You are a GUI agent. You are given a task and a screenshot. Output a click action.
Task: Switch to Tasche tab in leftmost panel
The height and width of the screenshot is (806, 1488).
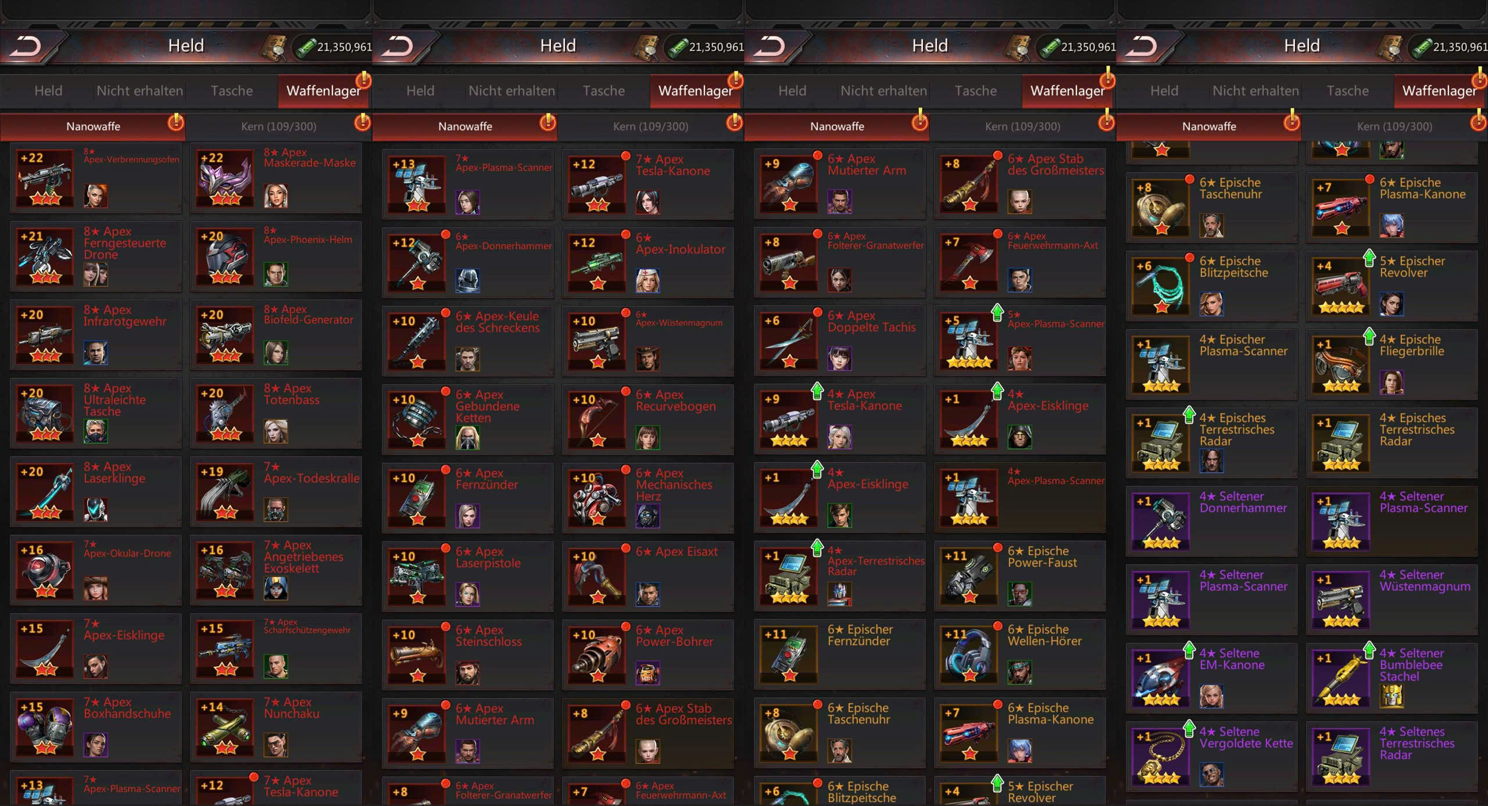[x=231, y=91]
